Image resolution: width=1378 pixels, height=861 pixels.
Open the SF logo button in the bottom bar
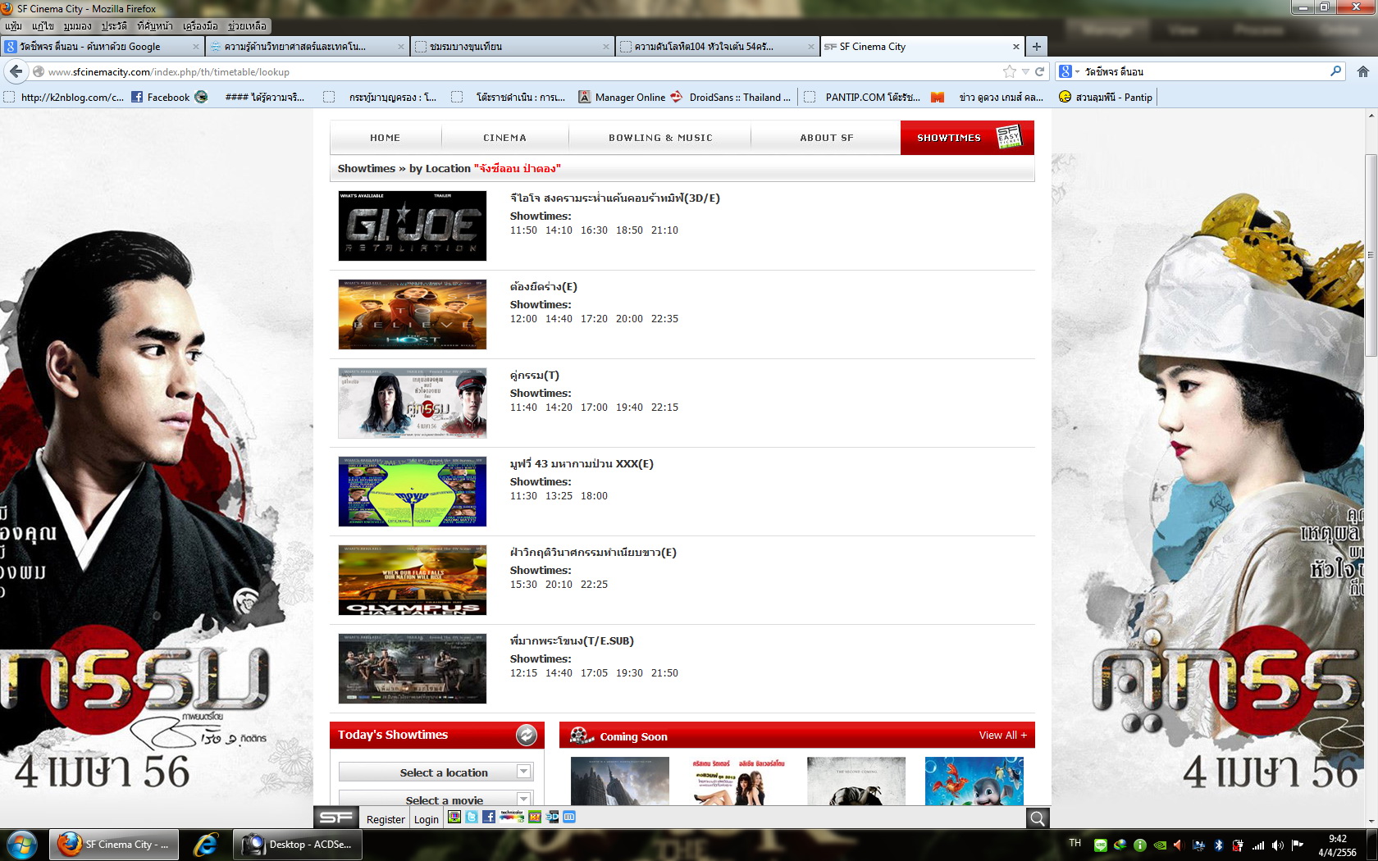(x=336, y=818)
